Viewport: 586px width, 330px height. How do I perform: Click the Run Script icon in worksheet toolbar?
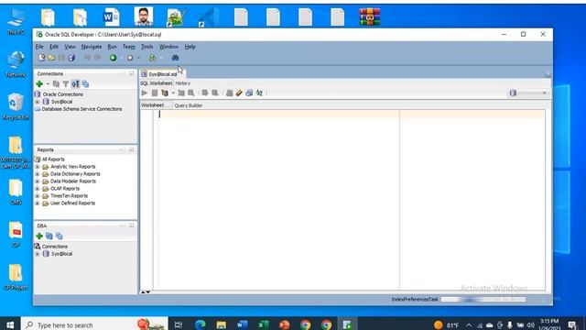coord(155,93)
